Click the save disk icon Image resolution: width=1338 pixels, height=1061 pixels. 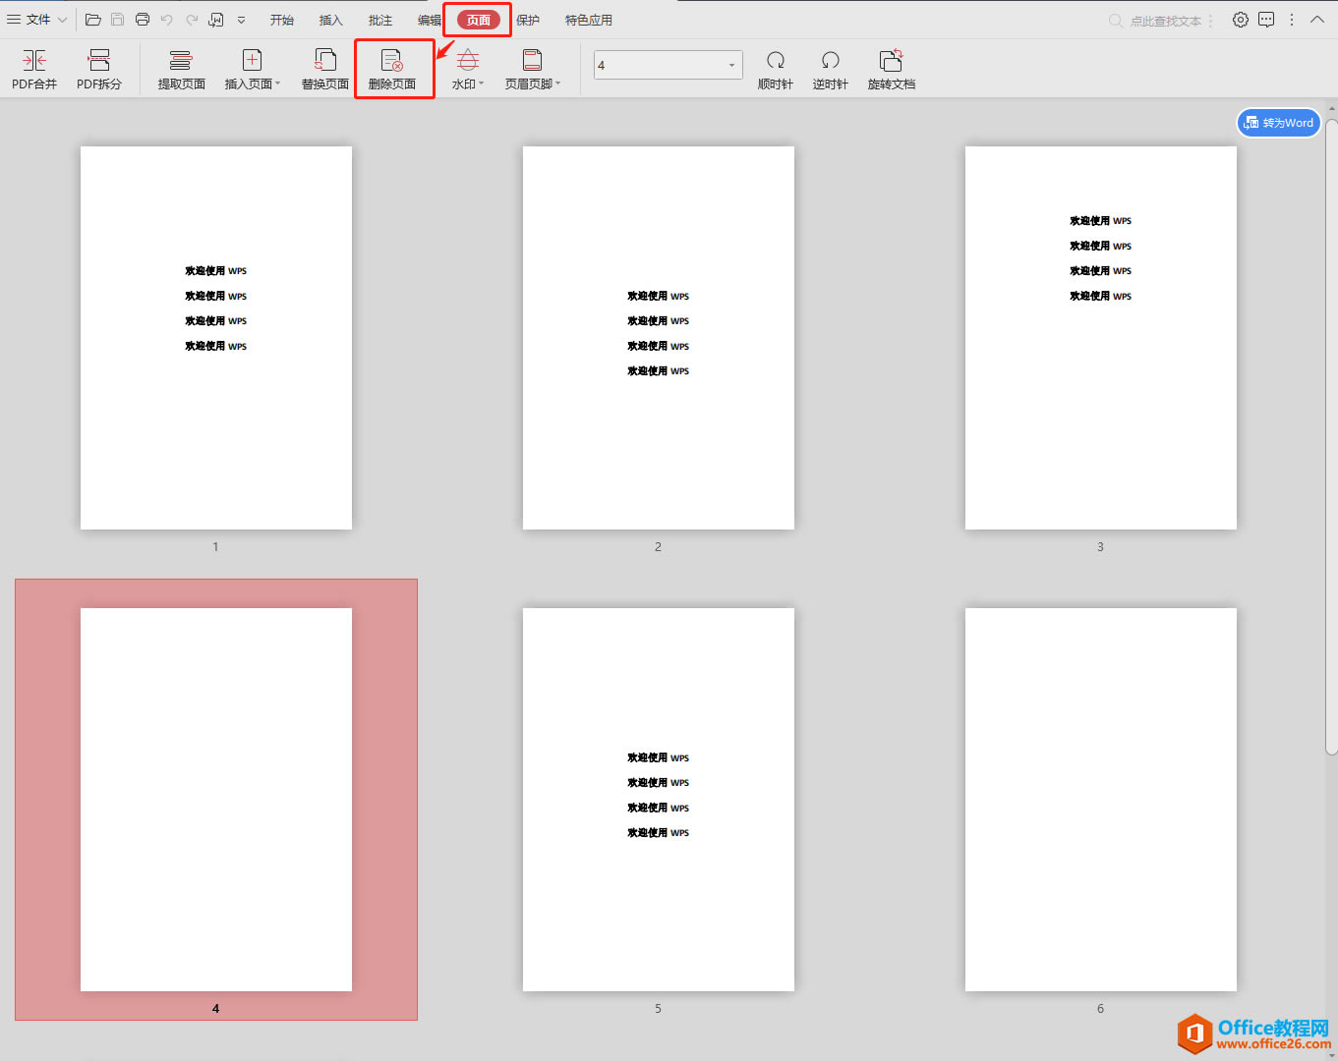(118, 20)
